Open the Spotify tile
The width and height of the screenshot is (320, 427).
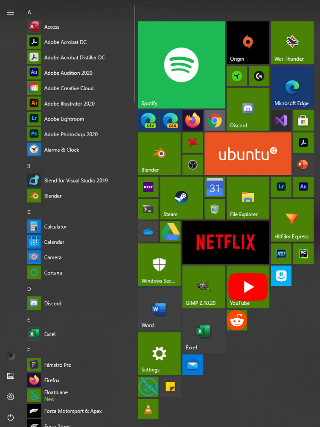[181, 65]
